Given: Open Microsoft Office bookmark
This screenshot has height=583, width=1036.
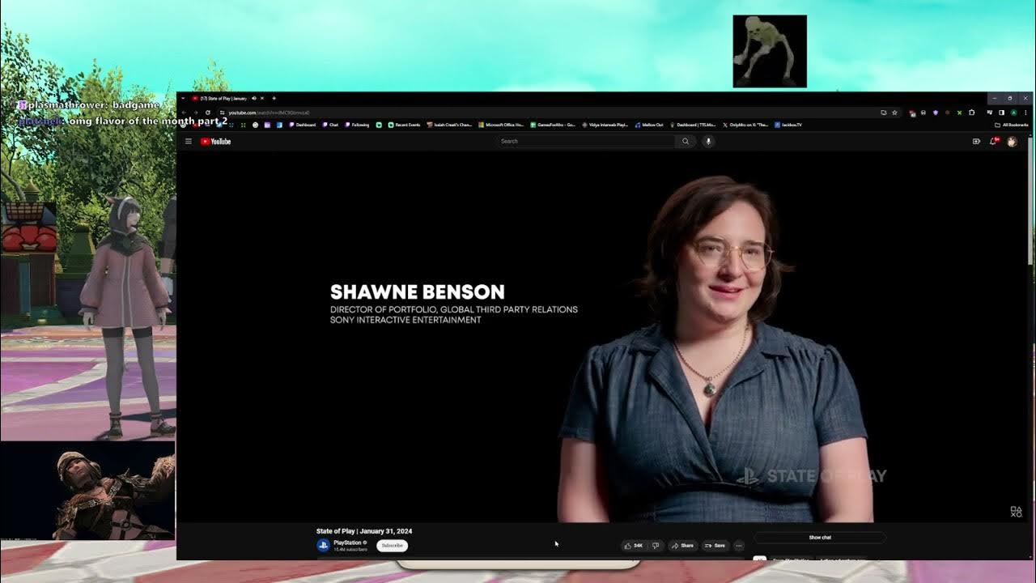Looking at the screenshot, I should click(501, 125).
